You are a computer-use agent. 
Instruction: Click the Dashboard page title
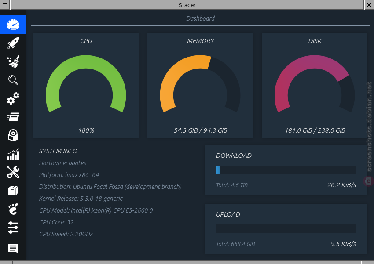click(200, 18)
